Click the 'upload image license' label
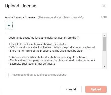Screen dimensions: 111x95 (x=20, y=17)
